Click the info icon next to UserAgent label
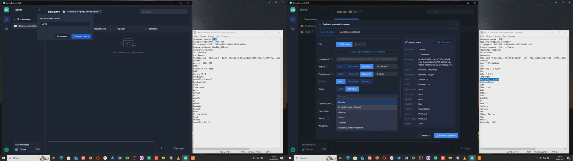The width and height of the screenshot is (573, 161). point(331,59)
